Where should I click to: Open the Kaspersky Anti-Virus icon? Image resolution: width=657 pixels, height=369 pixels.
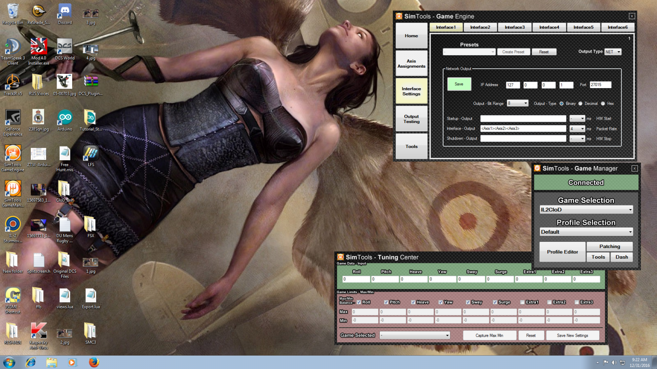[x=39, y=336]
